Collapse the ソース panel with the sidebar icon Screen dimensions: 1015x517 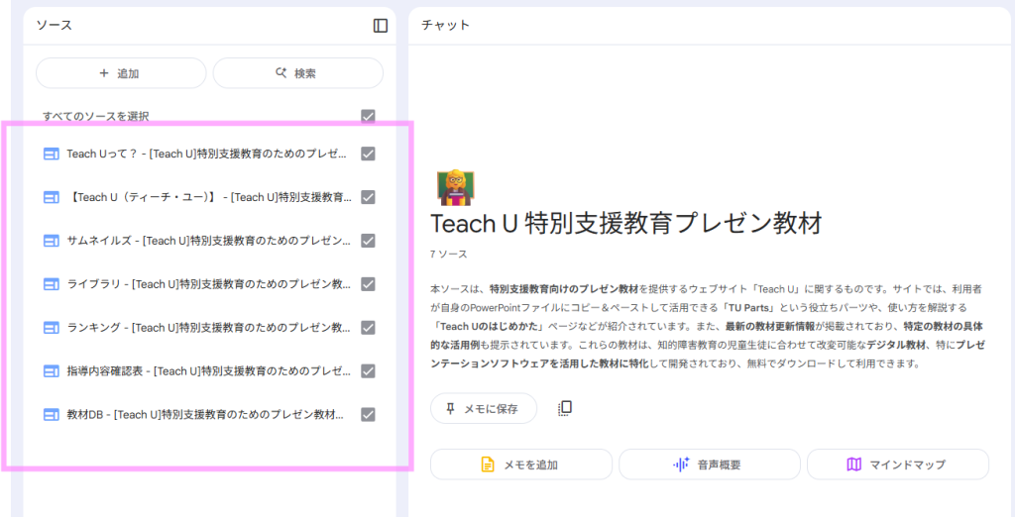click(381, 26)
